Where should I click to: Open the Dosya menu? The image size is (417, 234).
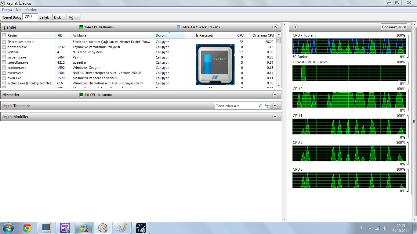7,10
